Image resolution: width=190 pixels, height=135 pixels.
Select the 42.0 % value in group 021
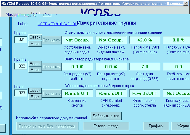pyautogui.click(x=145, y=40)
